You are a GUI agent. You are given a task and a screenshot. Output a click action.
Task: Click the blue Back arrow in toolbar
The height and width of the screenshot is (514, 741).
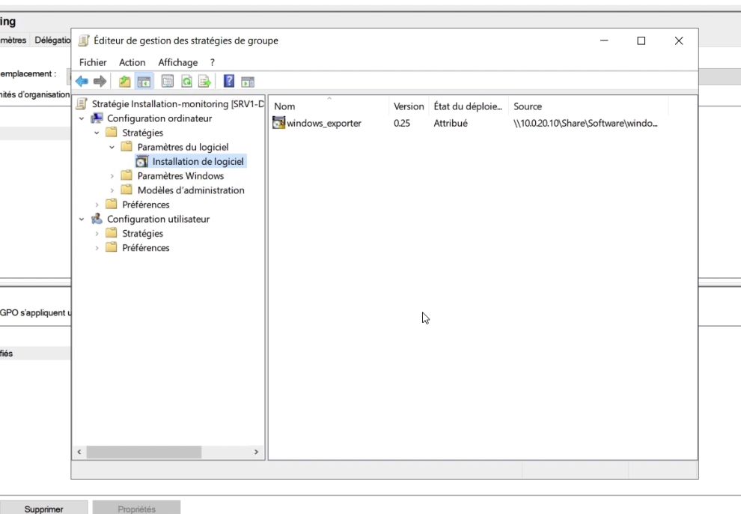(82, 82)
